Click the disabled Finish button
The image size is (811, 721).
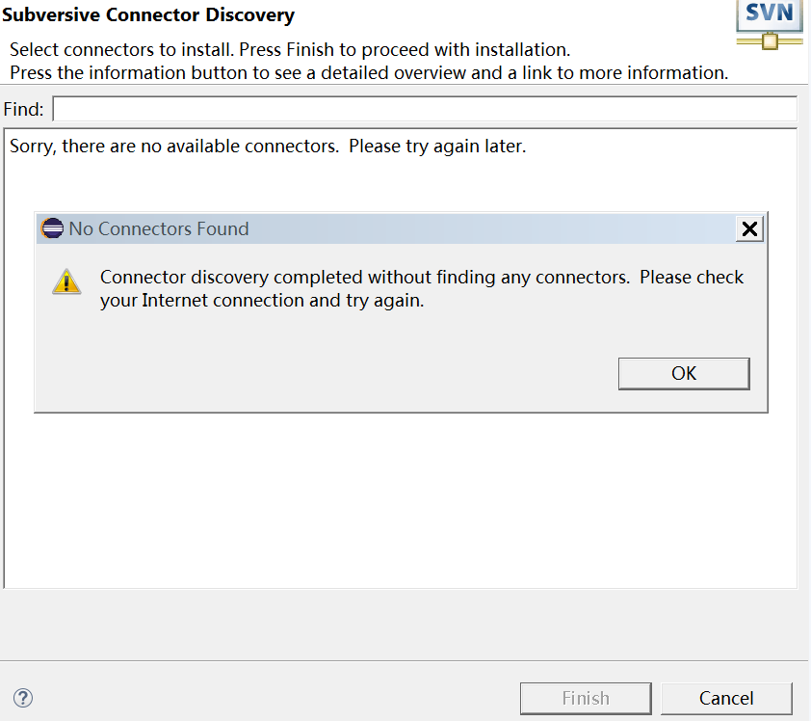click(x=586, y=698)
